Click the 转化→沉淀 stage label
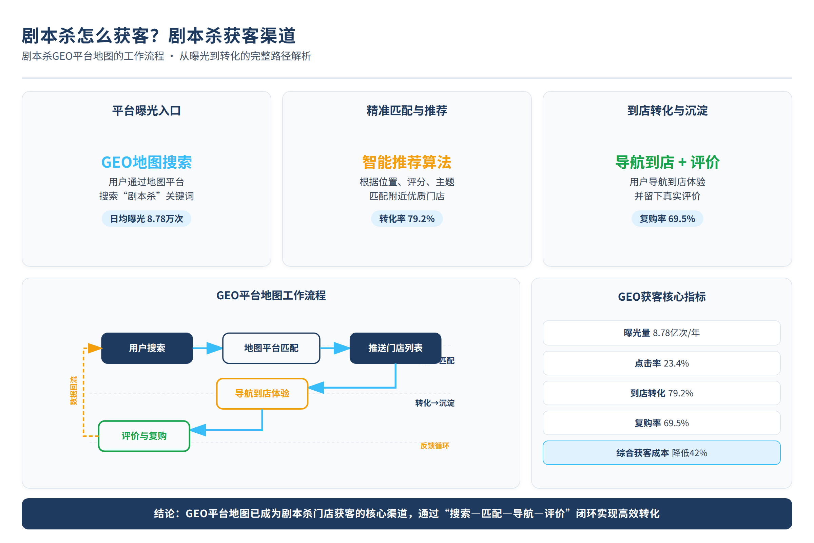This screenshot has height=543, width=814. (435, 403)
